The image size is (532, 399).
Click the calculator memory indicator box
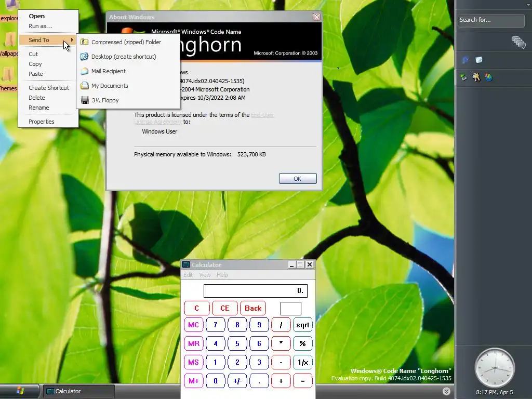tap(291, 309)
